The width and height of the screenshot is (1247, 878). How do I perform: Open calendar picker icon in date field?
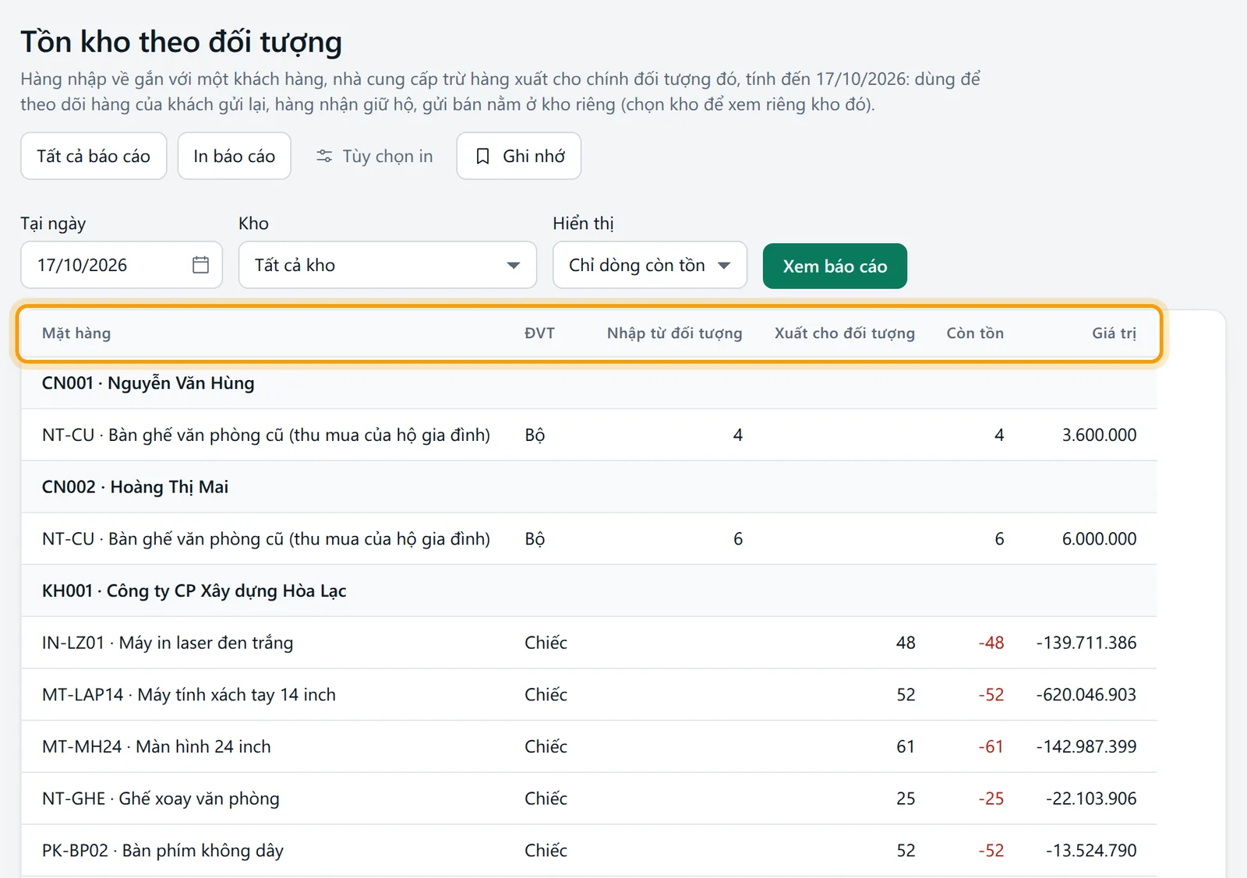(x=200, y=265)
